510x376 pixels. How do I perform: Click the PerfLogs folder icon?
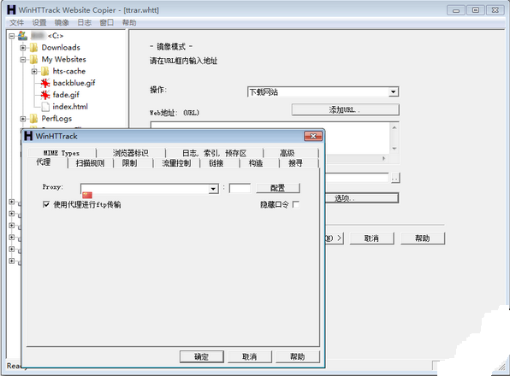pos(33,119)
